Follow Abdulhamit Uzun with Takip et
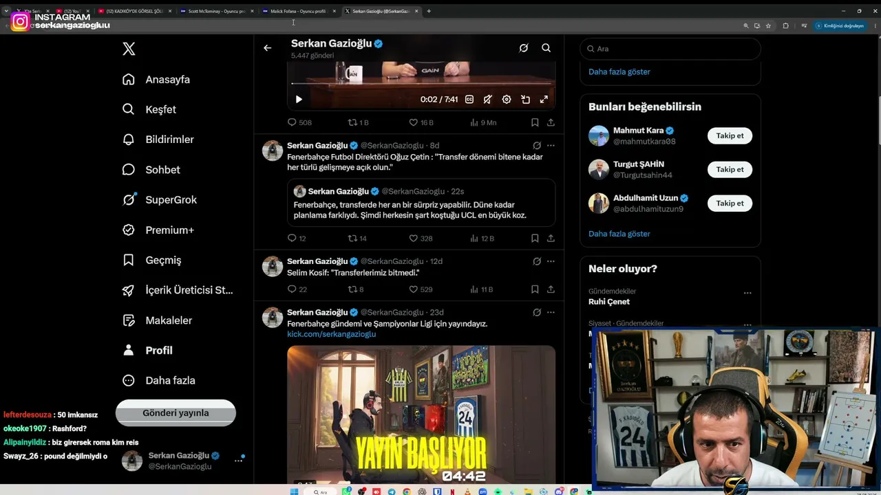This screenshot has width=881, height=495. (730, 203)
